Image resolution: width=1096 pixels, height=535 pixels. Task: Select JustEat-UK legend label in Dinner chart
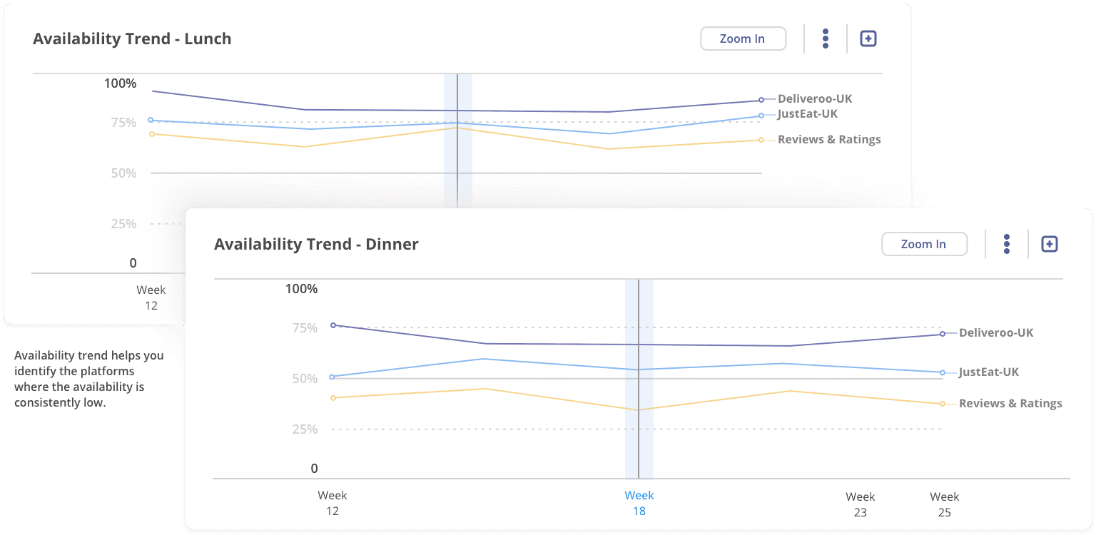point(989,372)
